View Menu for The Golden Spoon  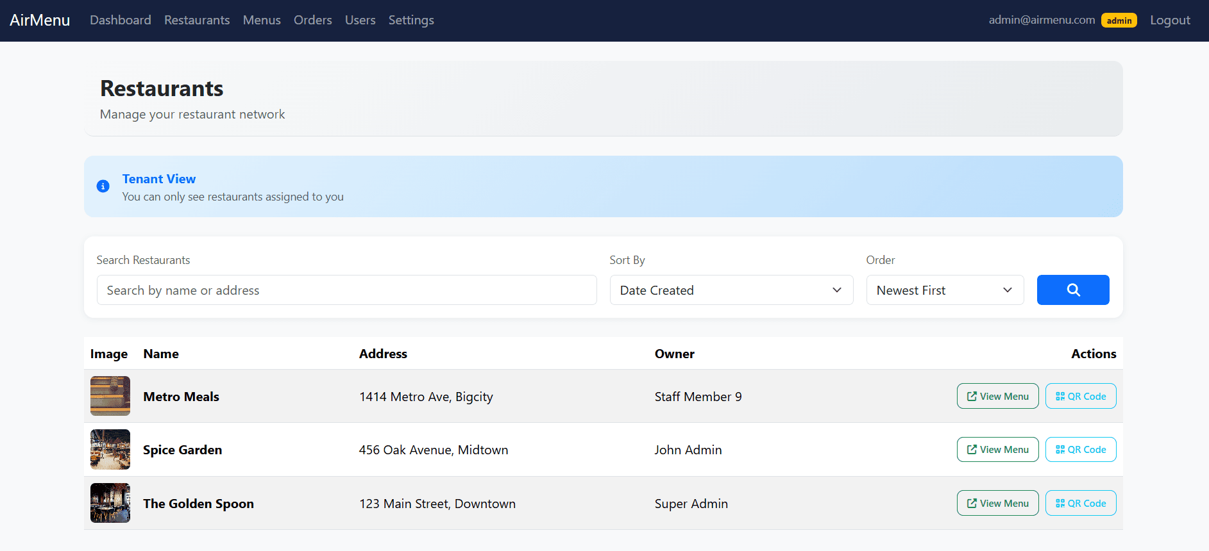[997, 504]
